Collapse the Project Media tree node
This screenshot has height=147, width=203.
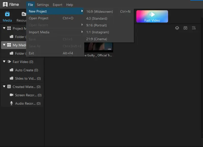[x=4, y=28]
